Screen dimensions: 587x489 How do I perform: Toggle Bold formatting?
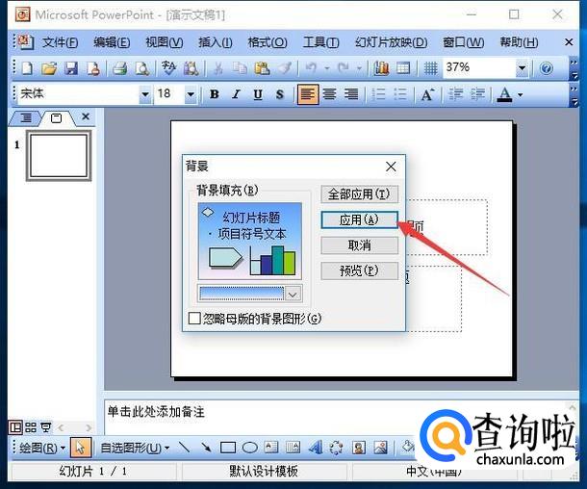[x=215, y=94]
